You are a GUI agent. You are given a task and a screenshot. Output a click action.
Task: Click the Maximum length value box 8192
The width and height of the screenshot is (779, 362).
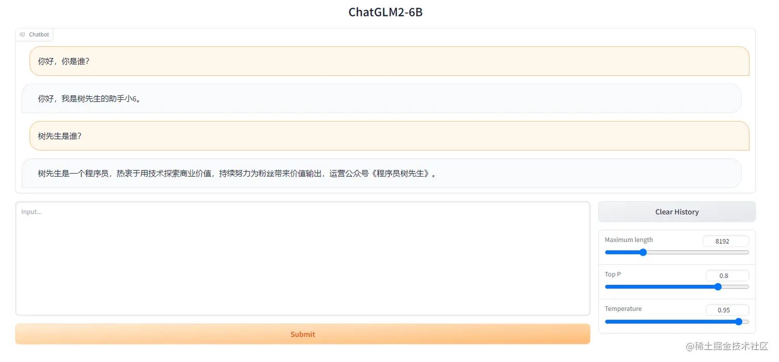click(x=726, y=241)
